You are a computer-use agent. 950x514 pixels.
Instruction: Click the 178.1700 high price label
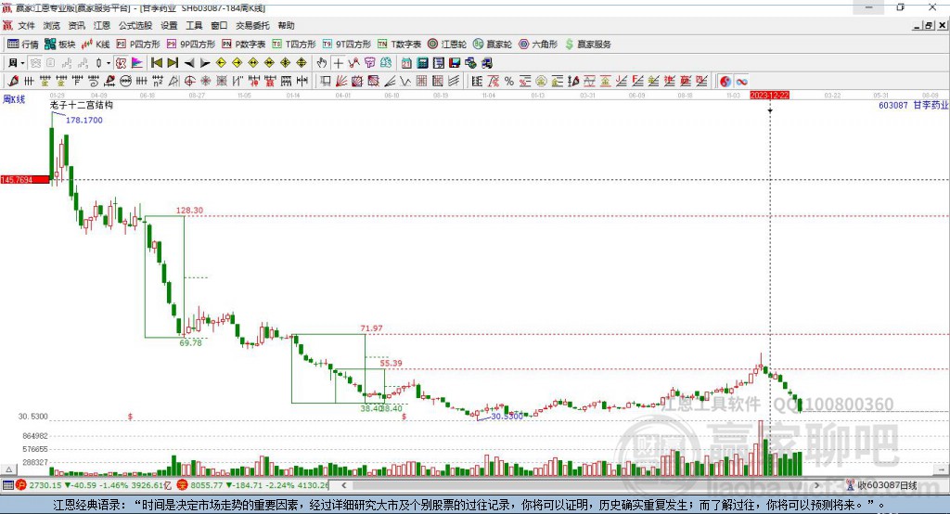pyautogui.click(x=84, y=120)
